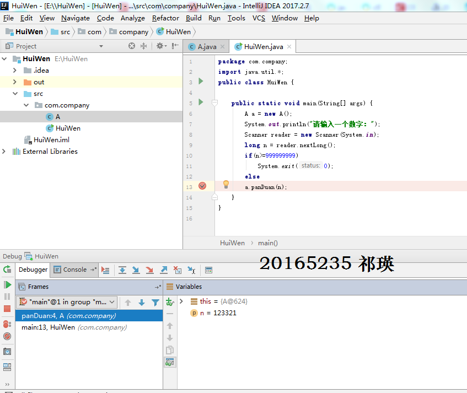Viewport: 467px width, 393px height.
Task: Open the Run menu
Action: click(x=214, y=18)
